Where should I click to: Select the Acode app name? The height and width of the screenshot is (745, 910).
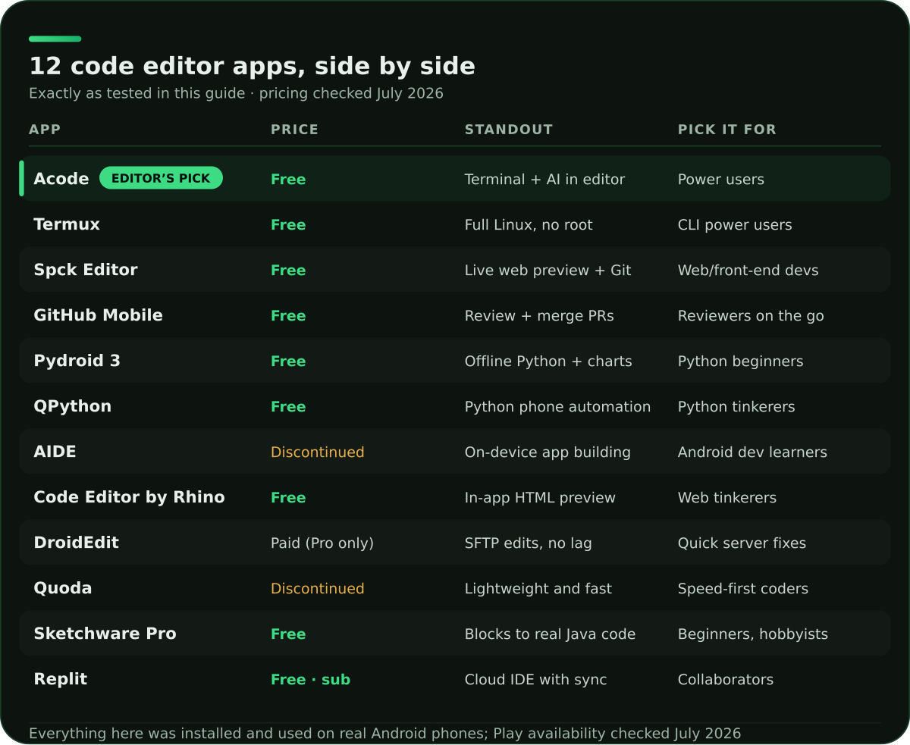tap(61, 179)
